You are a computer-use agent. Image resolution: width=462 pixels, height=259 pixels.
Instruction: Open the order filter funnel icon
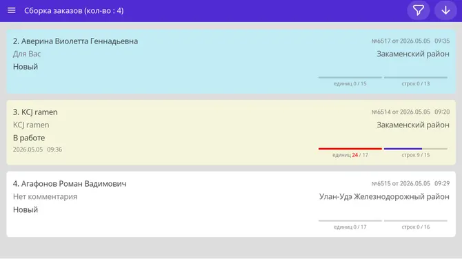coord(419,10)
